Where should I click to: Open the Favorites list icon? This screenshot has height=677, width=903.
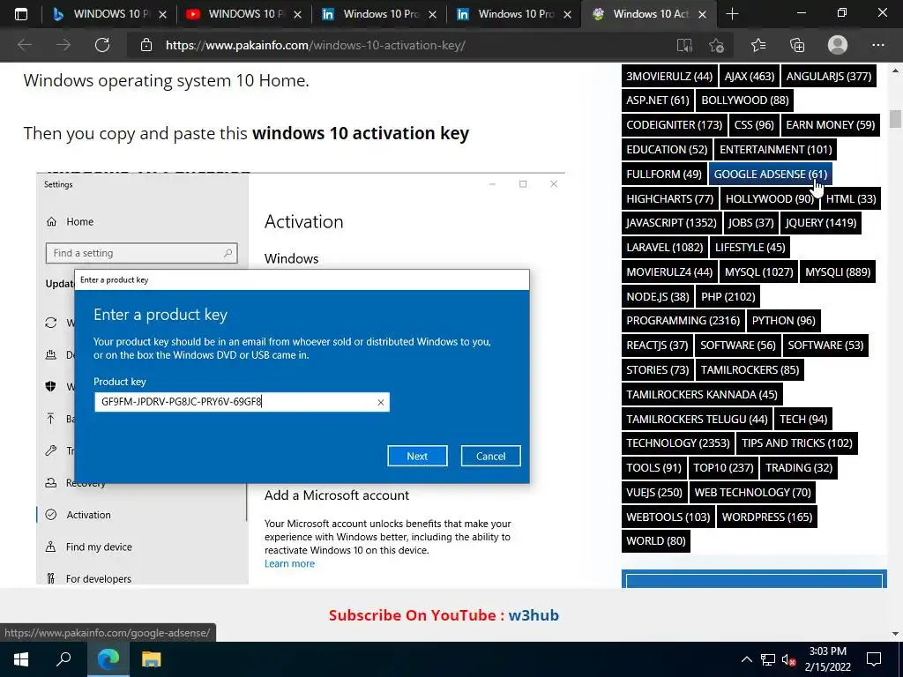click(757, 45)
